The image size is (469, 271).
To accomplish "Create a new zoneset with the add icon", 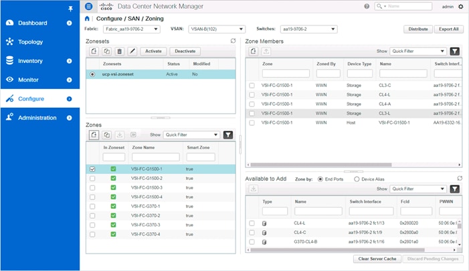I will click(x=94, y=51).
